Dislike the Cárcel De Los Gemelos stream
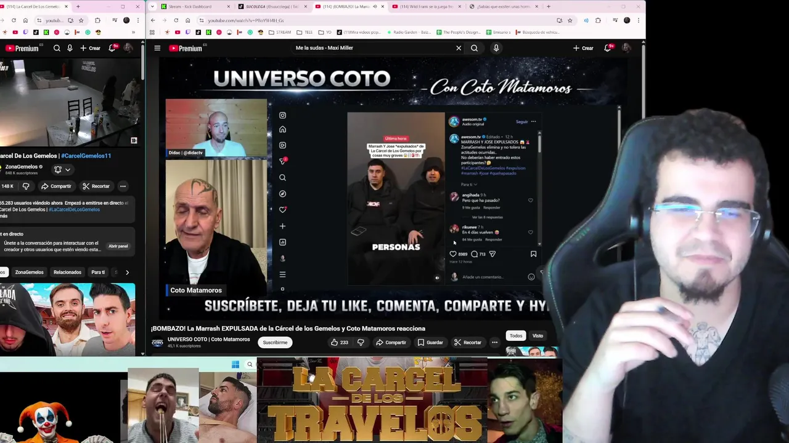 pyautogui.click(x=26, y=186)
